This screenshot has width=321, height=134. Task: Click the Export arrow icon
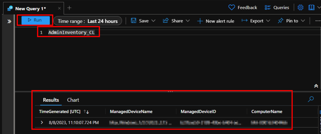click(x=245, y=21)
